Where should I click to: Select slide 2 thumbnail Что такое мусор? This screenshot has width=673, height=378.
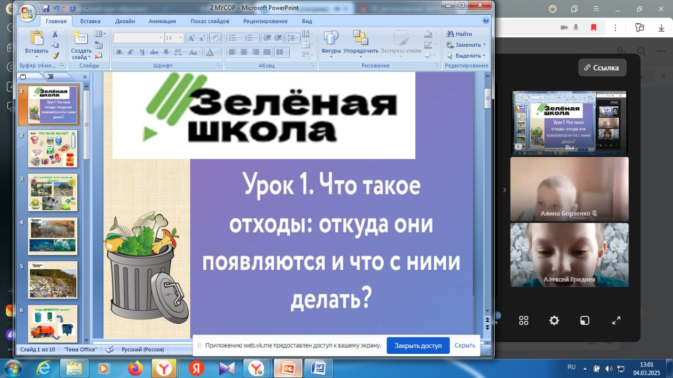pyautogui.click(x=53, y=149)
